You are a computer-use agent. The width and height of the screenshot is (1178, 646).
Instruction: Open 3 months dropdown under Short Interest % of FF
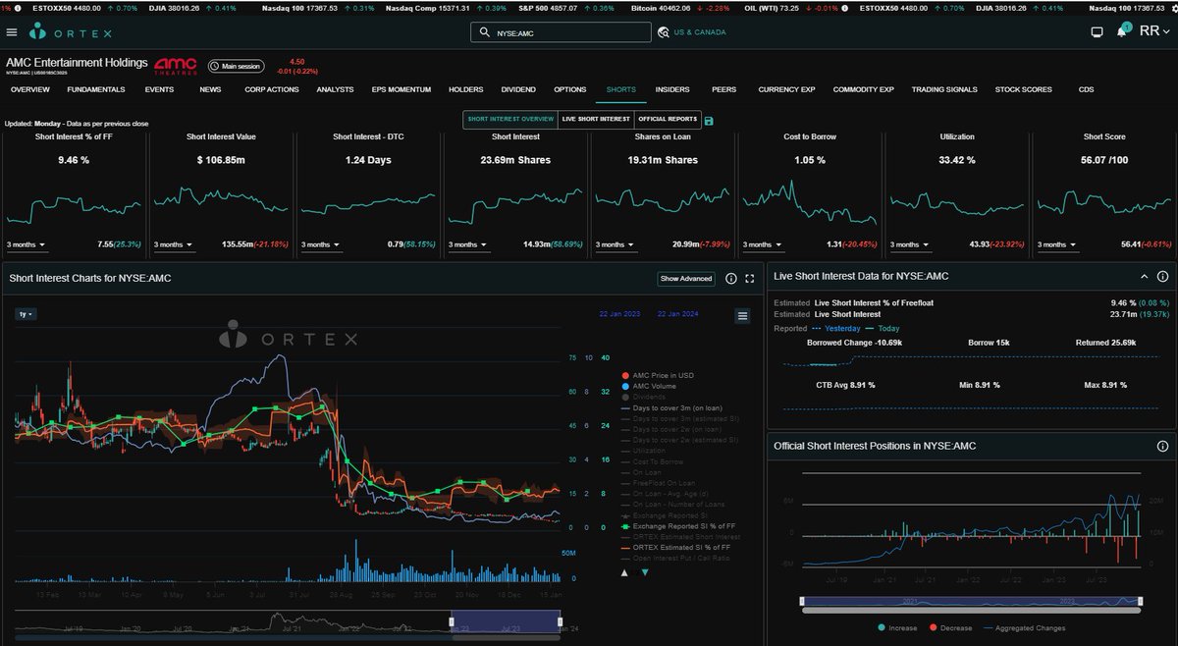pos(27,243)
